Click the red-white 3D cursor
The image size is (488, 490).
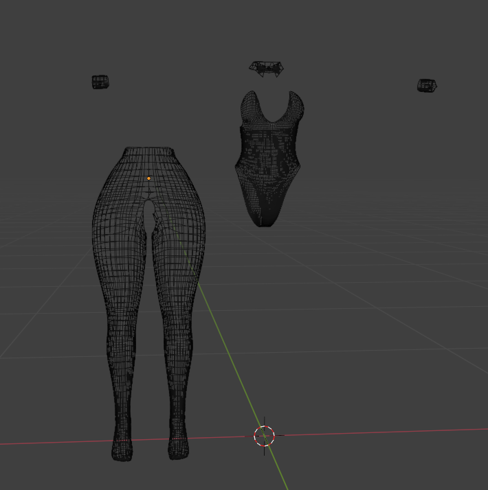(264, 436)
